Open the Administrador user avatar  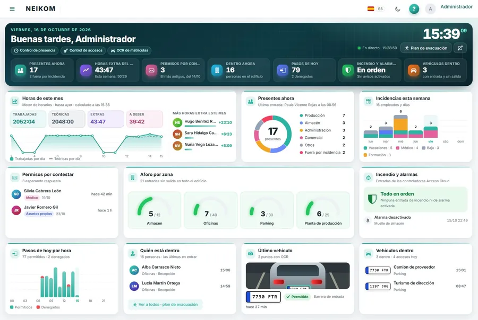tap(430, 9)
